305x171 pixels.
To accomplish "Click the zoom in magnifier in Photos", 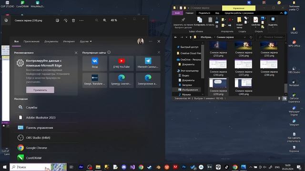I will (x=105, y=20).
